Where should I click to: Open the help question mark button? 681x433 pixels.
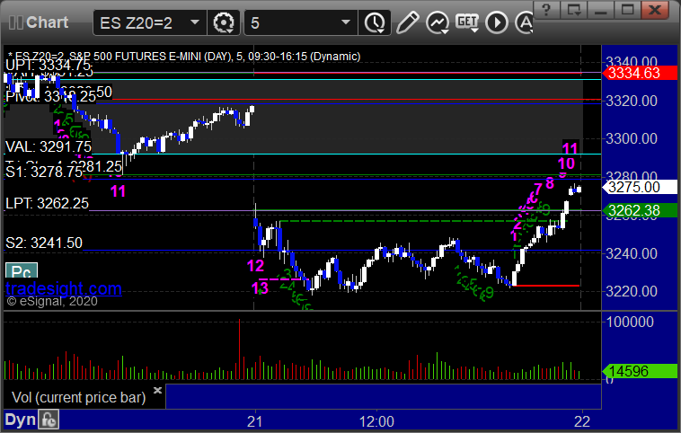tap(546, 10)
